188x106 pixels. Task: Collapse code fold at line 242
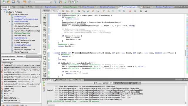point(48,53)
